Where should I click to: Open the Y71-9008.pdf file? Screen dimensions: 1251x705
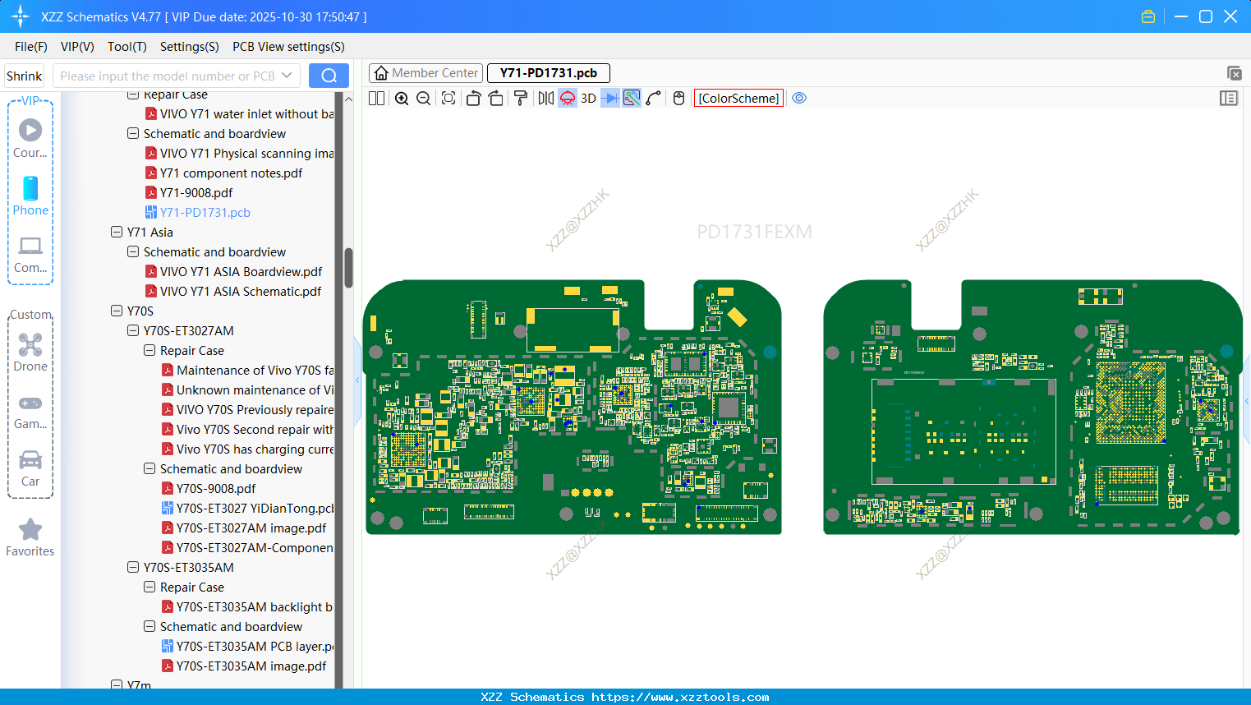196,192
